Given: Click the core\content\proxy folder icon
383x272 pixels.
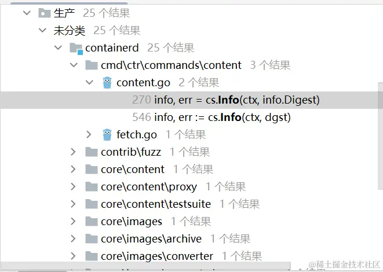Looking at the screenshot, I should tap(92, 186).
